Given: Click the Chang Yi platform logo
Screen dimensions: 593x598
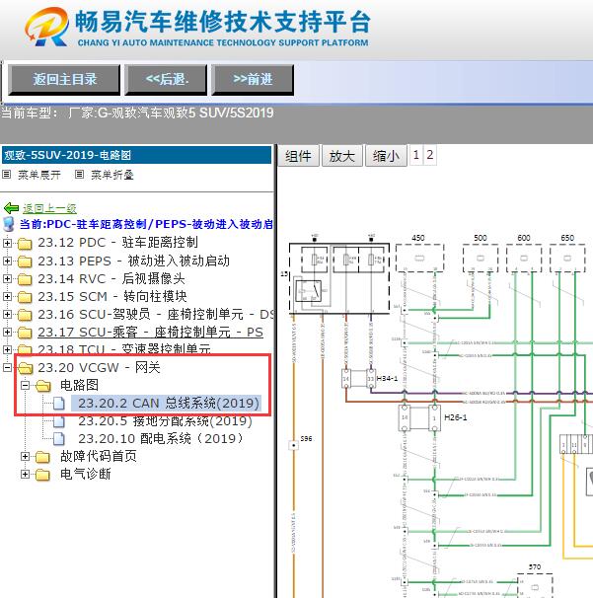Looking at the screenshot, I should pos(197,27).
